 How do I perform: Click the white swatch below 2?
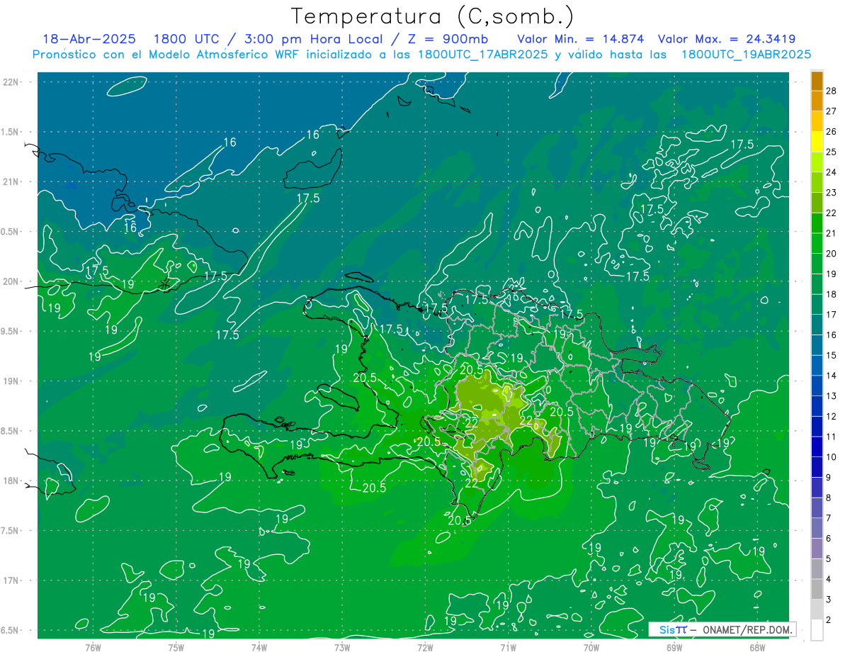click(x=817, y=629)
